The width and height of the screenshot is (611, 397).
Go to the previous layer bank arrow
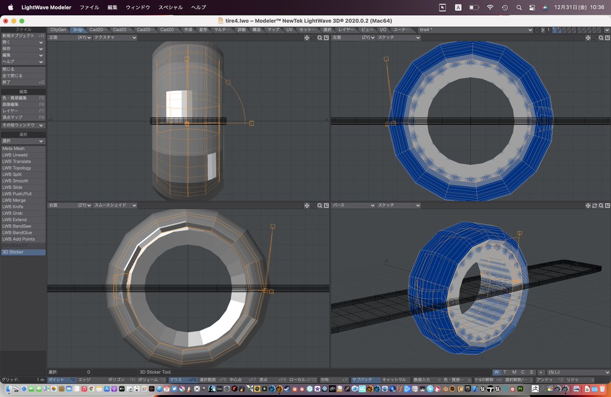point(537,30)
